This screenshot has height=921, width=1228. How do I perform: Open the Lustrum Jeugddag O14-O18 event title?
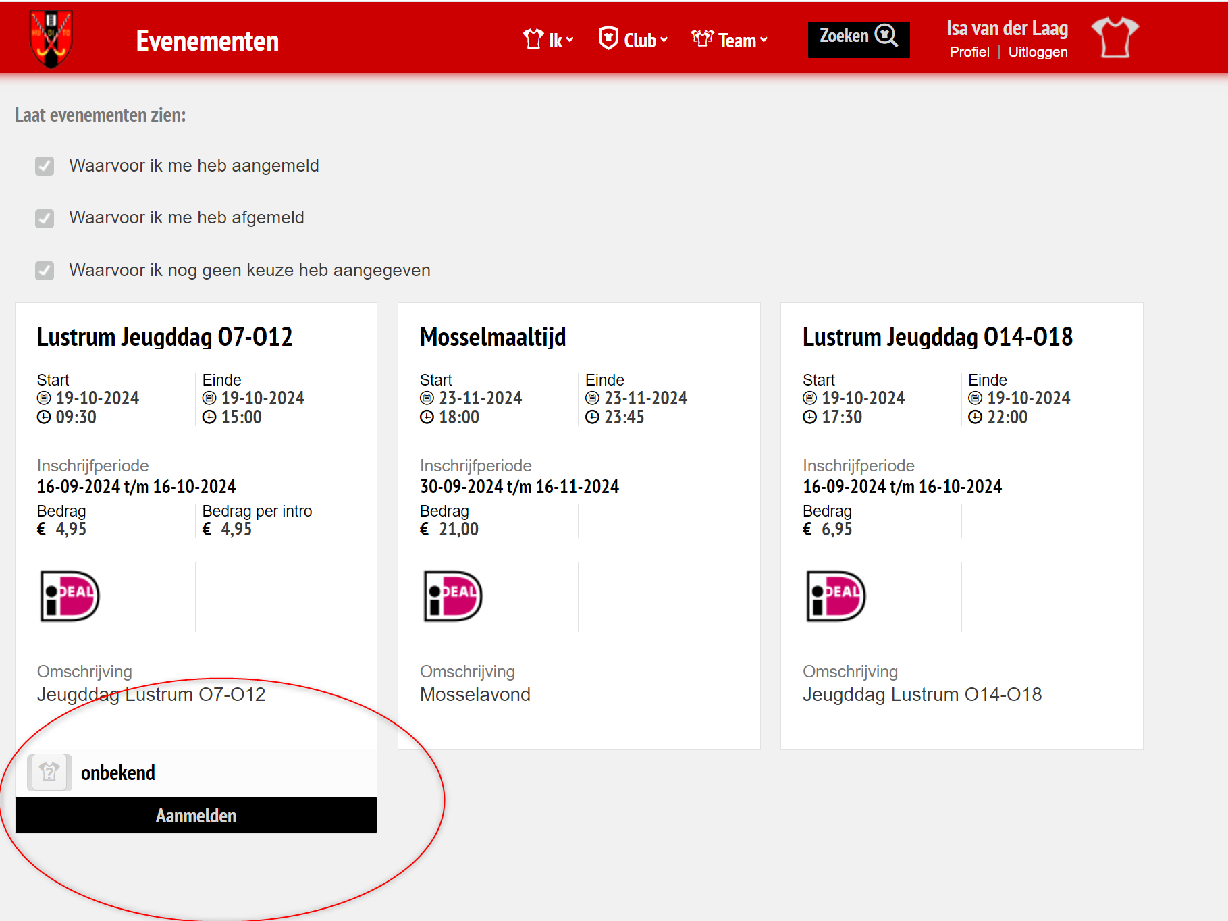(938, 336)
